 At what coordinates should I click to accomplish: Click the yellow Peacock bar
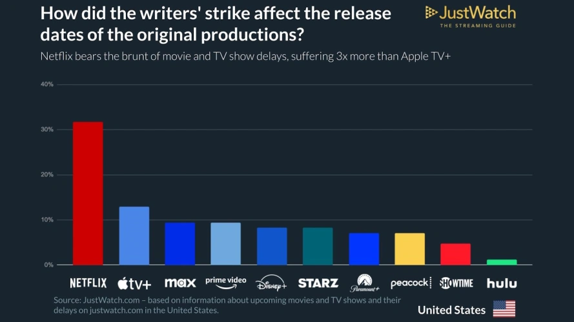[410, 249]
